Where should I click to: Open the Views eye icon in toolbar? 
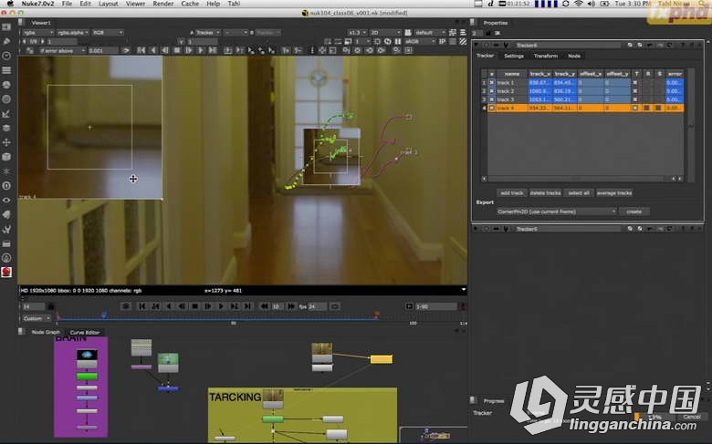coord(6,200)
